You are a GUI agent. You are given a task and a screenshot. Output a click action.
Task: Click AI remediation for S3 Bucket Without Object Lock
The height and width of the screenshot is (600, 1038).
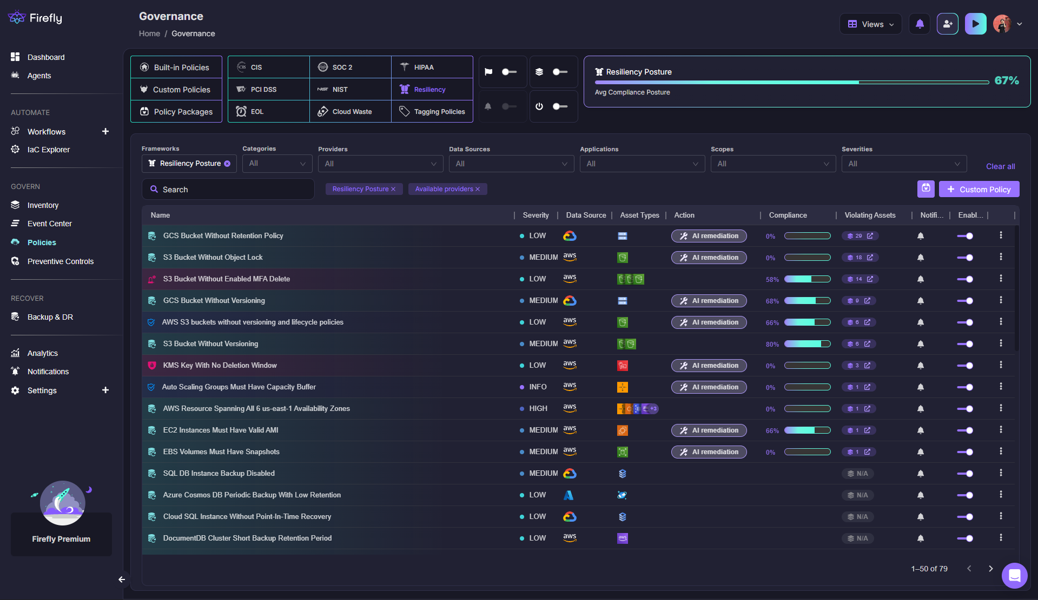[709, 258]
